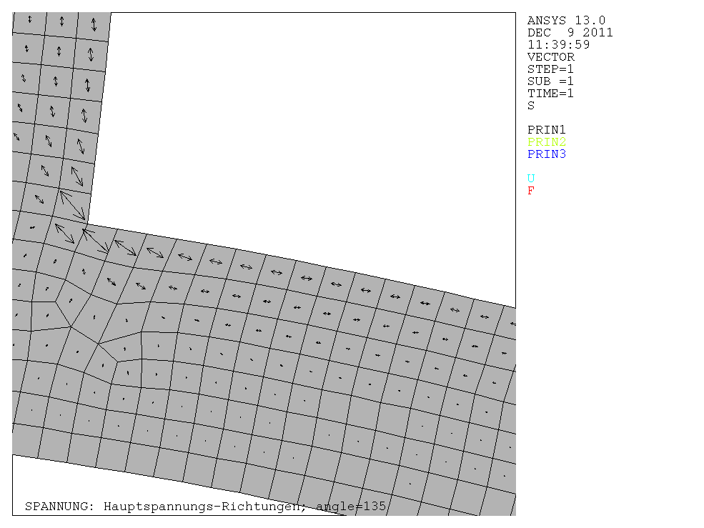Select the blue PRIN3 legend entry
The width and height of the screenshot is (704, 528).
pyautogui.click(x=546, y=154)
